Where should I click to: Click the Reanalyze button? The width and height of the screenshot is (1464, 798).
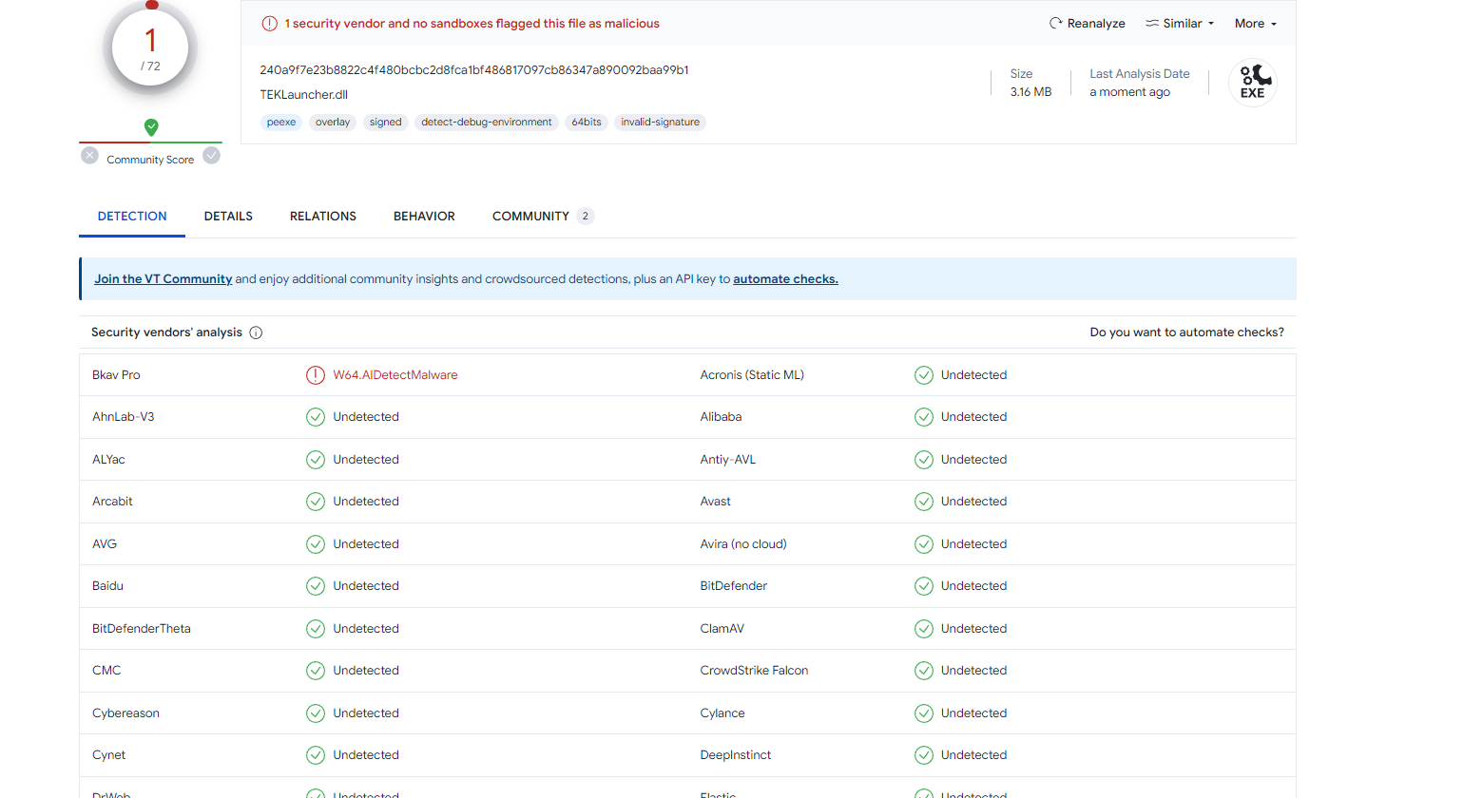(x=1087, y=24)
